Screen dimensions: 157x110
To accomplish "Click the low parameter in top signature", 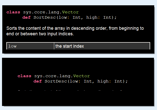I will (x=63, y=17).
